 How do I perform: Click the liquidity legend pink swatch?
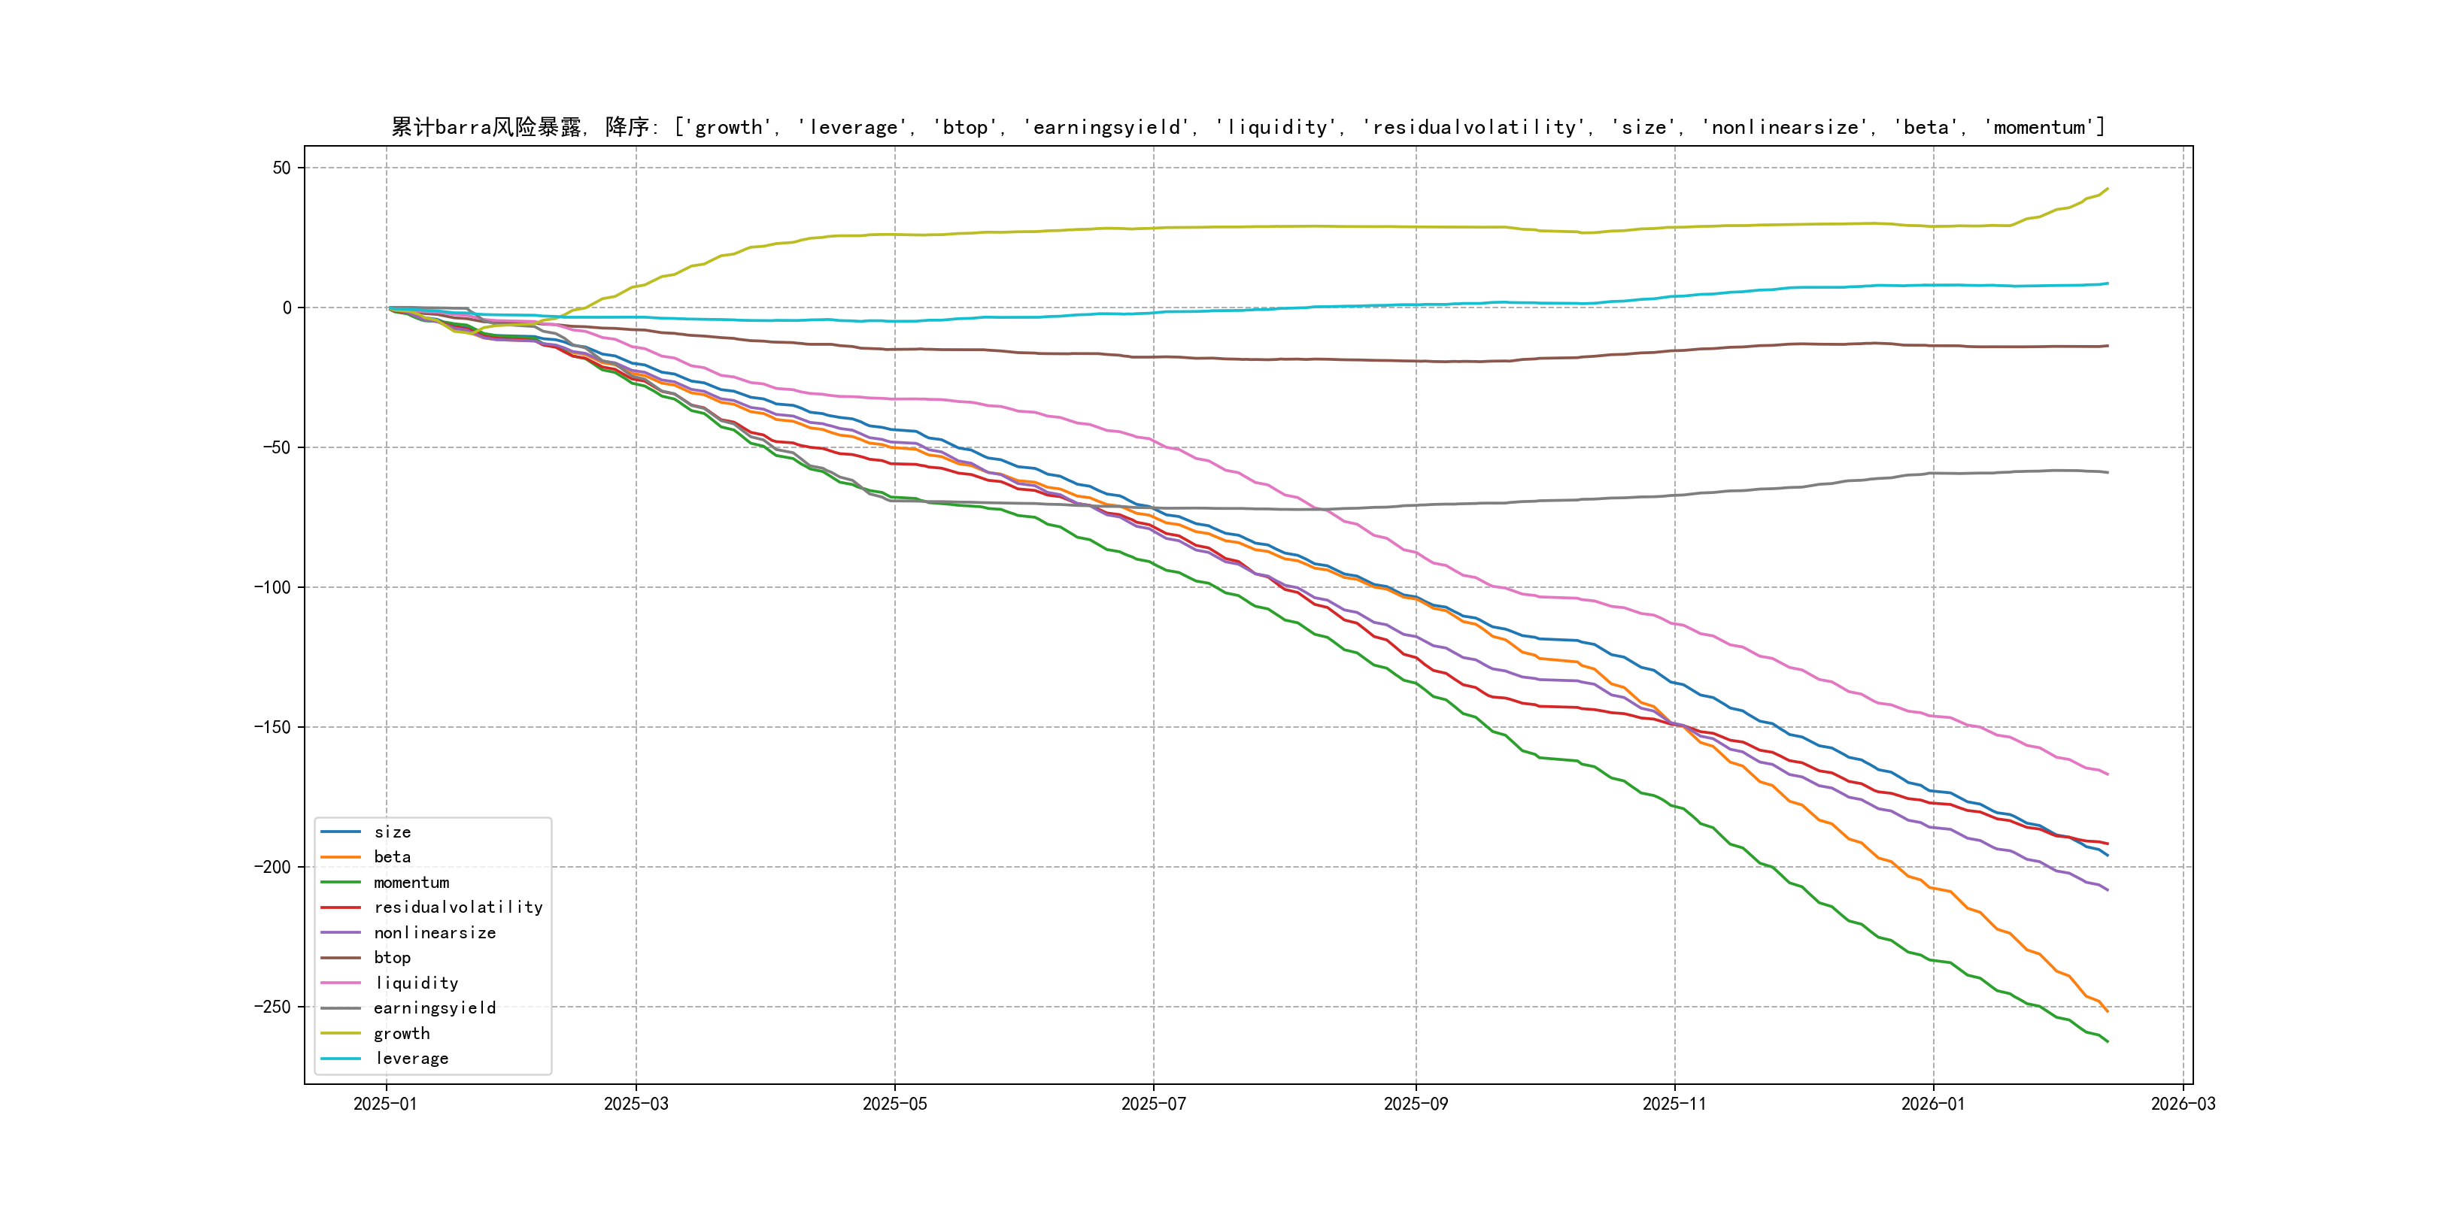(341, 983)
